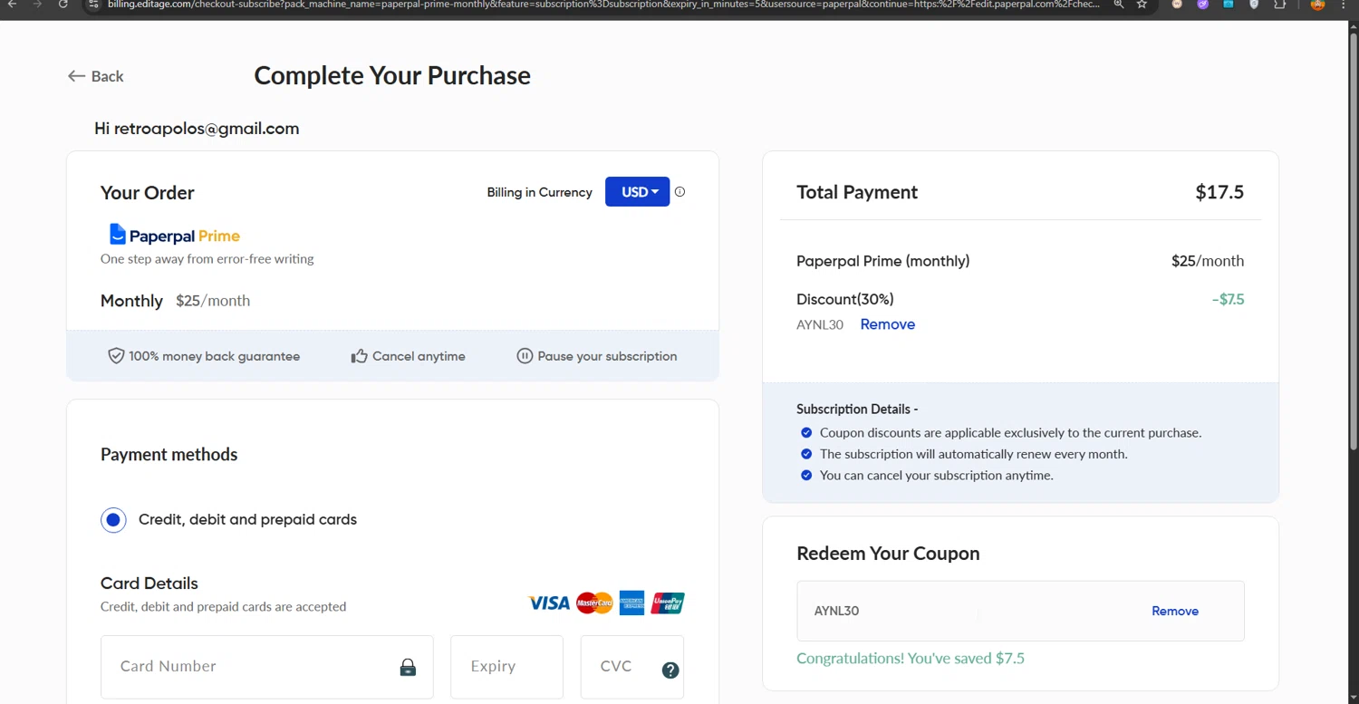Open the billing currency info icon
Screen dimensions: 1359x704
click(680, 191)
